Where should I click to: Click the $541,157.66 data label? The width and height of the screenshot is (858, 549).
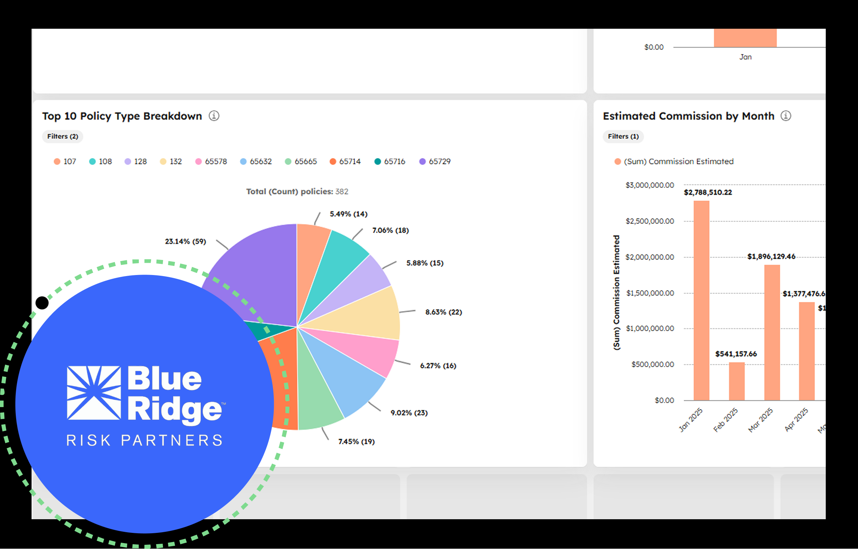pyautogui.click(x=736, y=354)
